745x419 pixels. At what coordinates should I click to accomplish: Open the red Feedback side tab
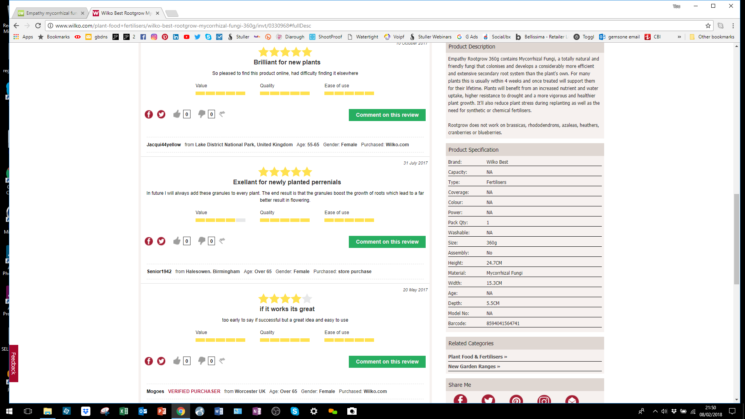coord(14,363)
